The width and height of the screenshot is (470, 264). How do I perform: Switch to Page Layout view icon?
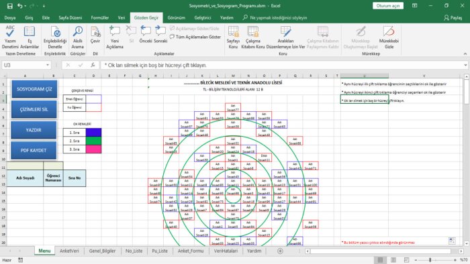coord(393,260)
